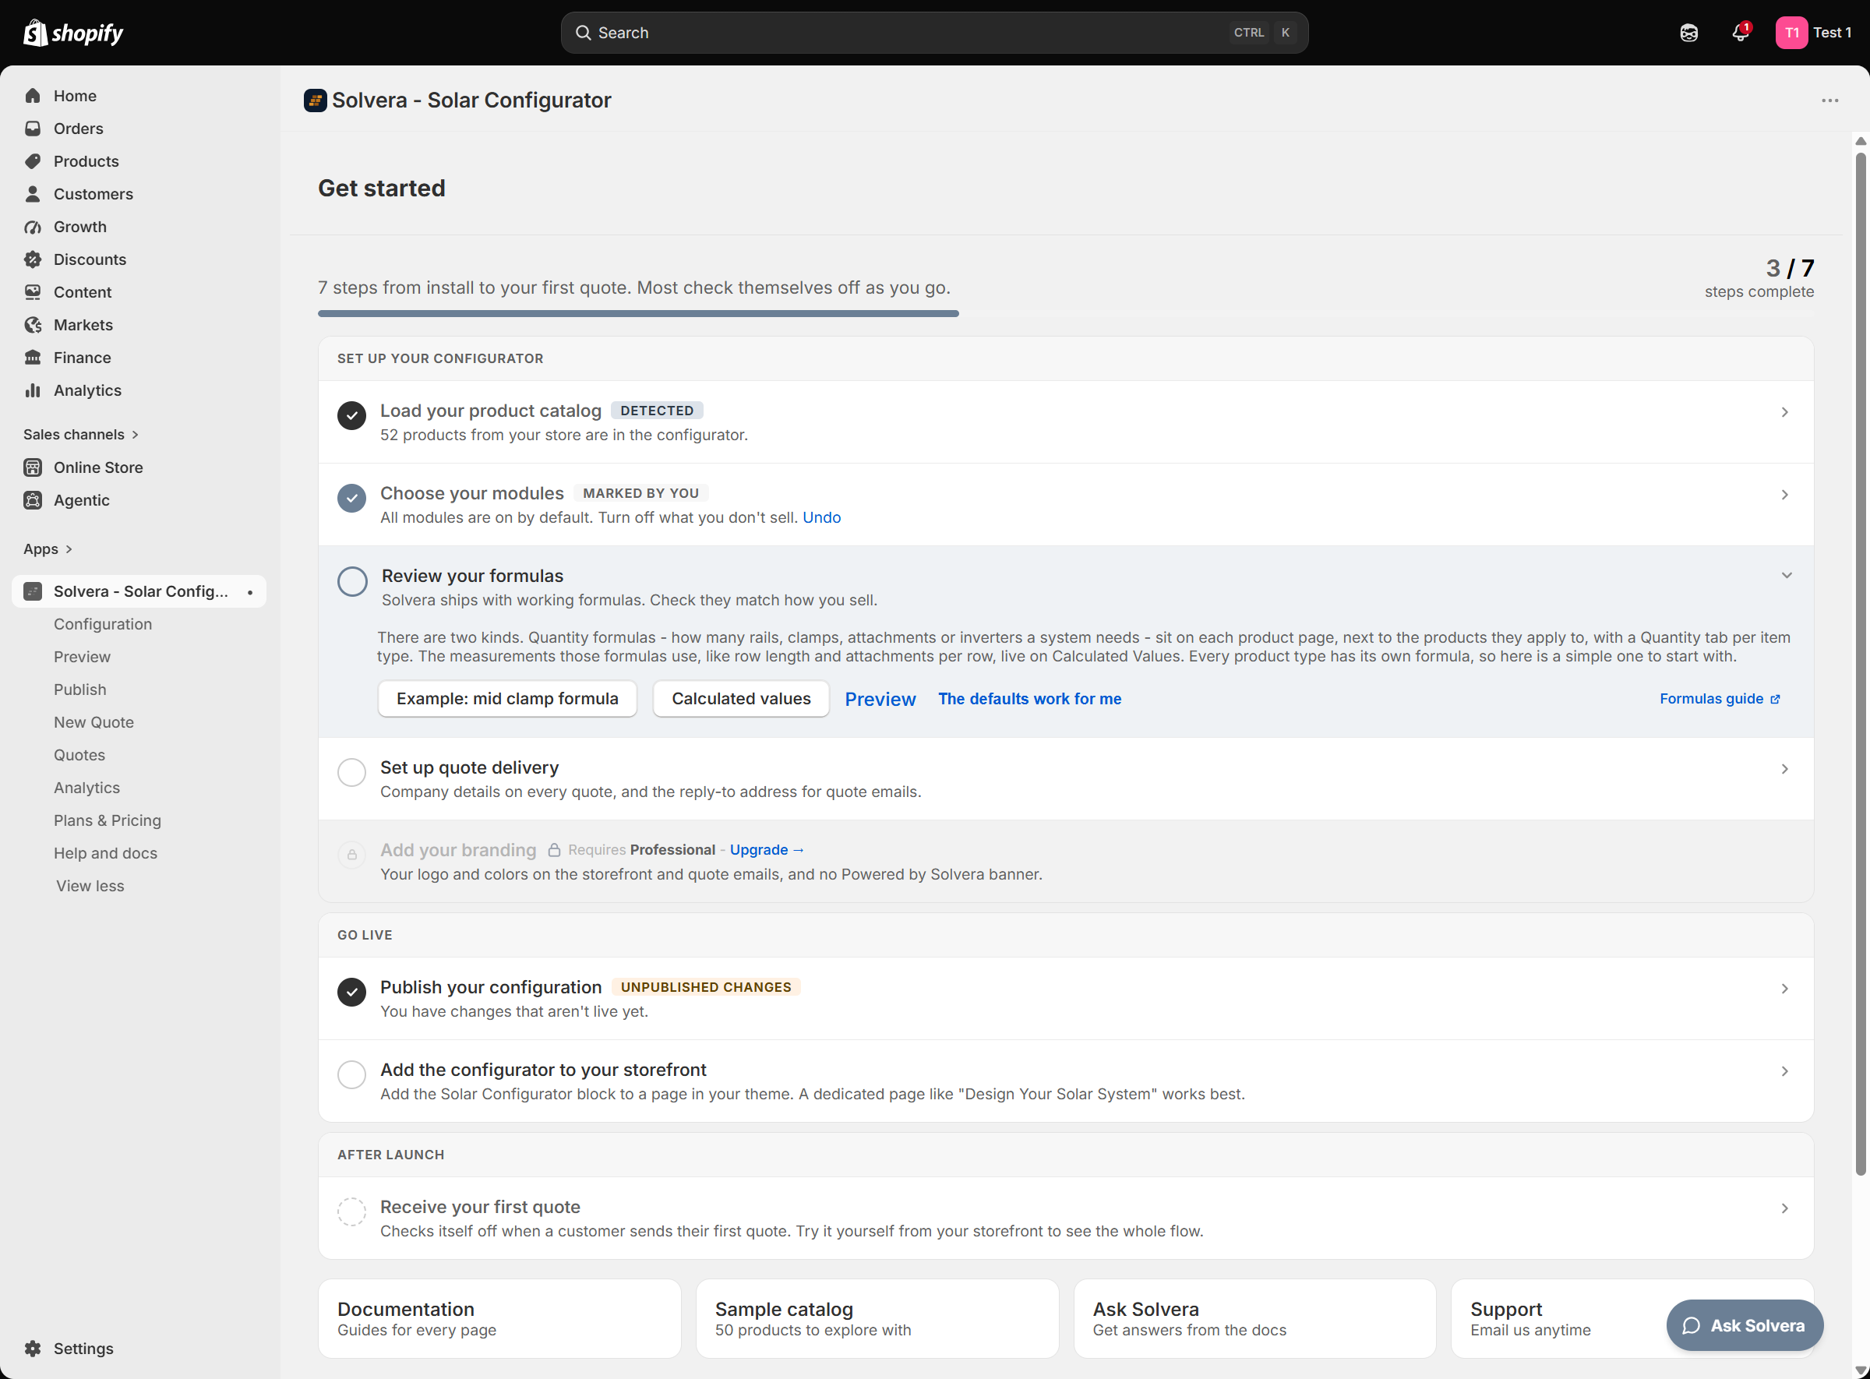The image size is (1870, 1379).
Task: Expand the Apps section
Action: tap(48, 549)
